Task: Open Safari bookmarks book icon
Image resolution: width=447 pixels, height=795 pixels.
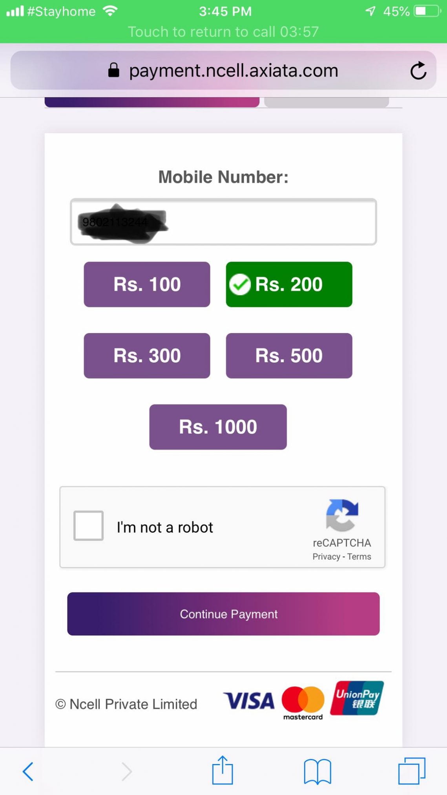Action: [x=317, y=771]
